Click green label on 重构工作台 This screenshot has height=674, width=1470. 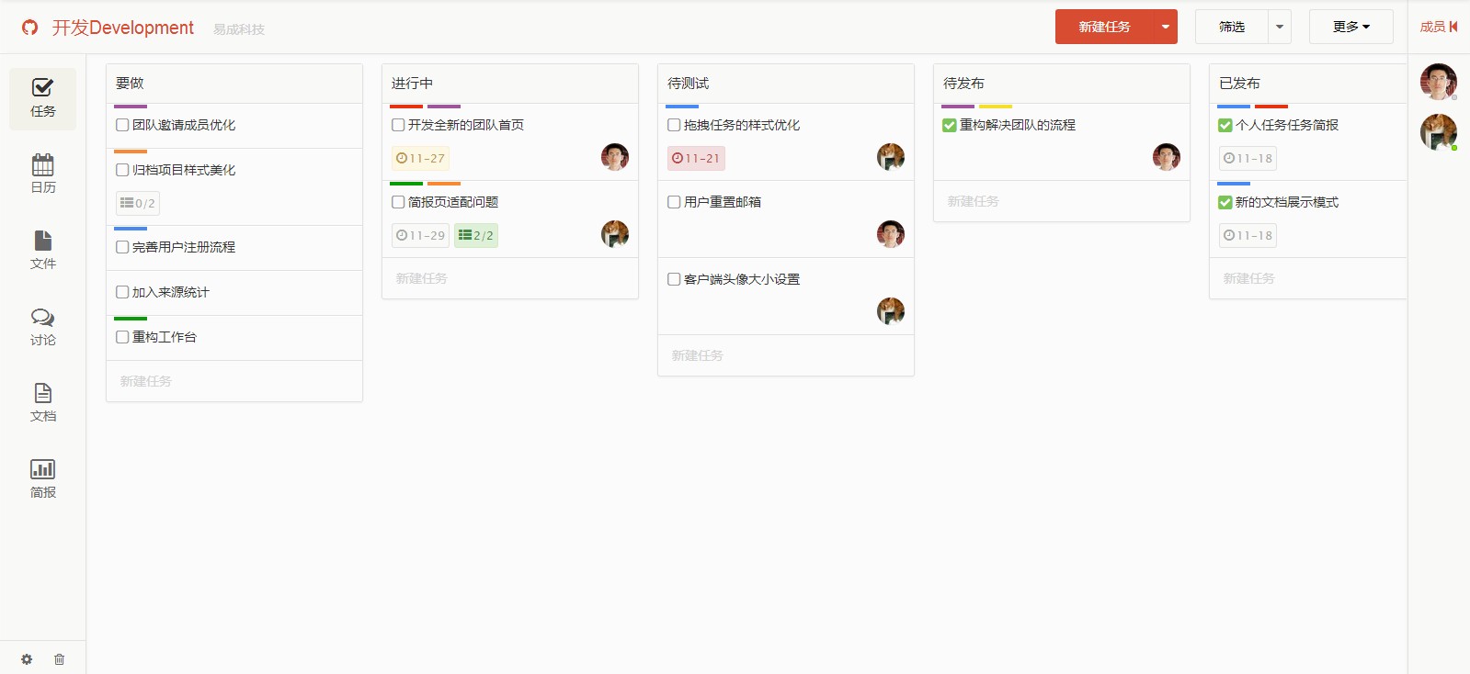[131, 319]
